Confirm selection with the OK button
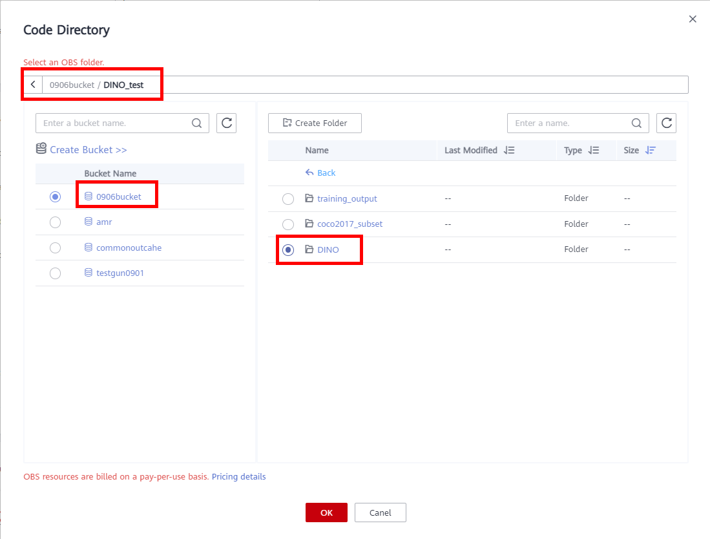The image size is (710, 539). coord(326,513)
